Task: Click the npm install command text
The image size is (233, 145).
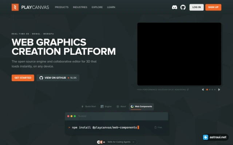Action: [x=104, y=127]
